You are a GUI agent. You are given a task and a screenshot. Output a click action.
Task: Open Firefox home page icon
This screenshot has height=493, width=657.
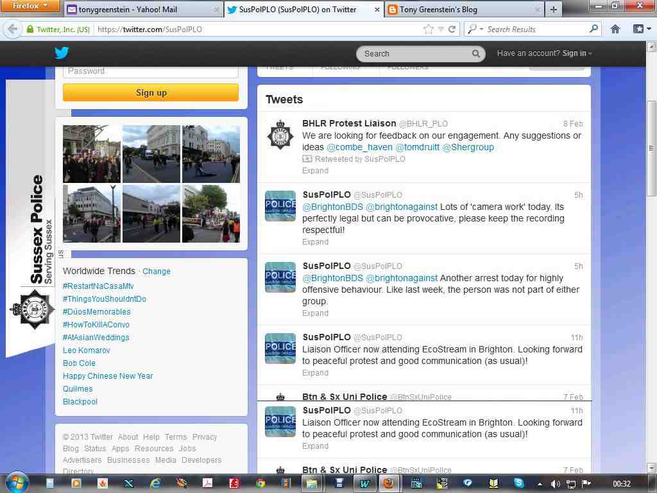[615, 29]
